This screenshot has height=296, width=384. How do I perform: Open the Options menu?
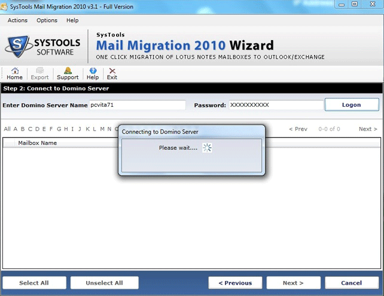coord(47,20)
